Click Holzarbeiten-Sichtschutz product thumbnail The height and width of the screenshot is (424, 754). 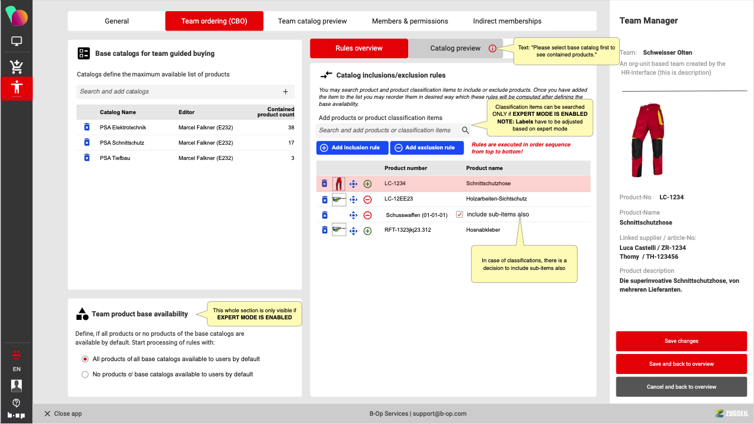click(x=339, y=199)
